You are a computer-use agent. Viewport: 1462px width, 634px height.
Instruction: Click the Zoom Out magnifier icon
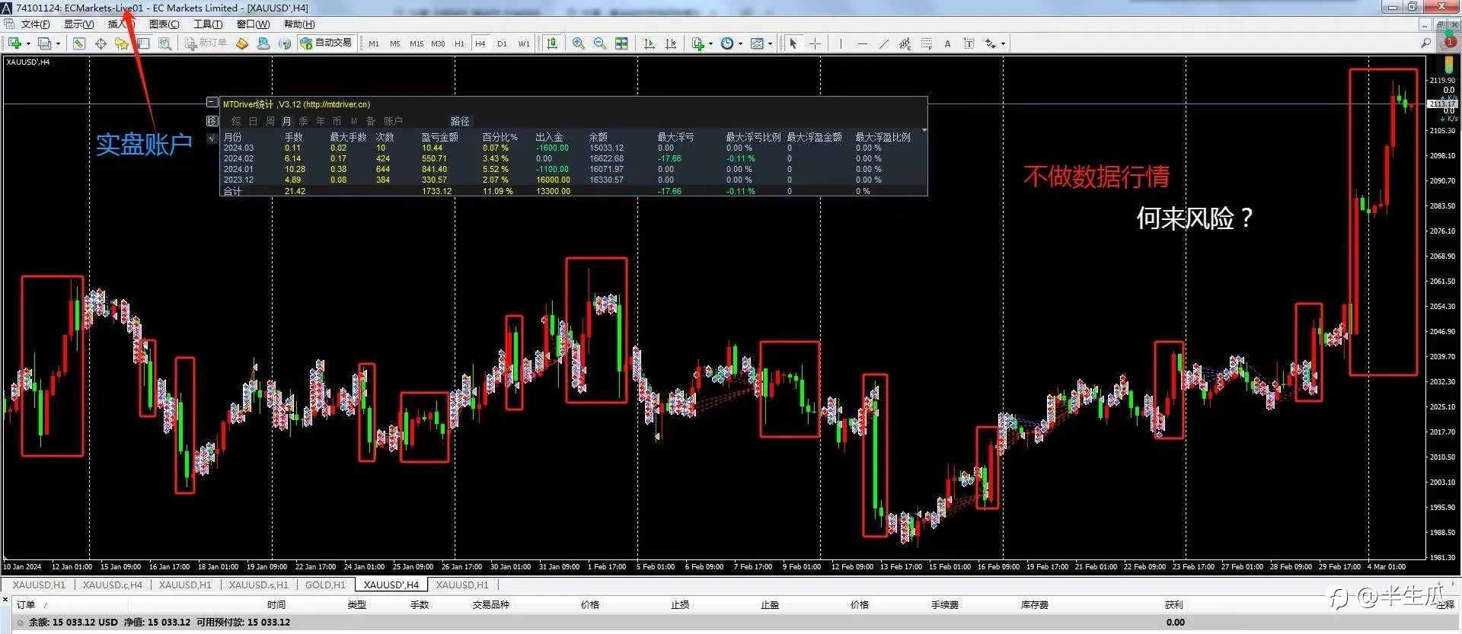pyautogui.click(x=600, y=43)
